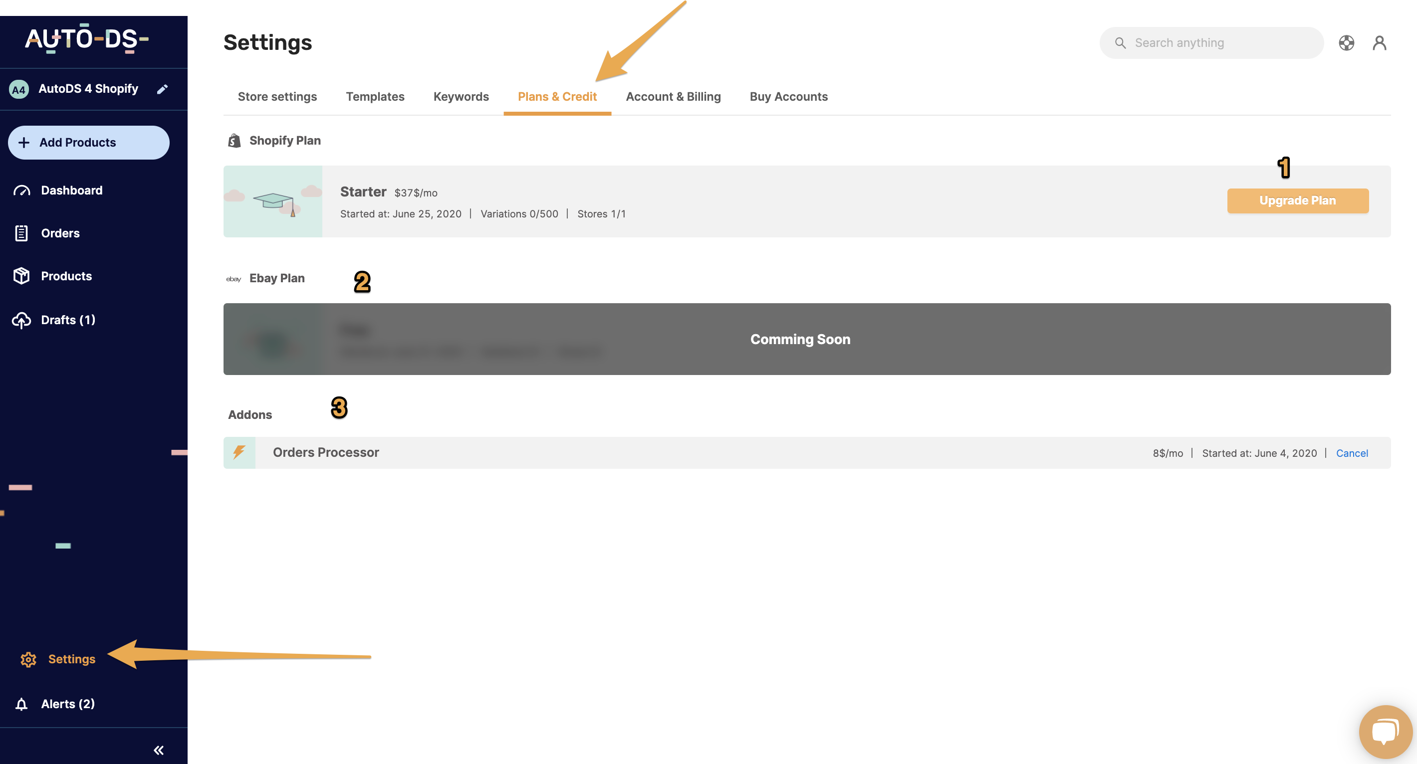
Task: Collapse the sidebar with the double chevron
Action: pyautogui.click(x=159, y=750)
